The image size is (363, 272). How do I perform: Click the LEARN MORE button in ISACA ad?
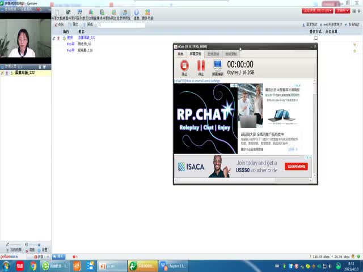(x=297, y=167)
